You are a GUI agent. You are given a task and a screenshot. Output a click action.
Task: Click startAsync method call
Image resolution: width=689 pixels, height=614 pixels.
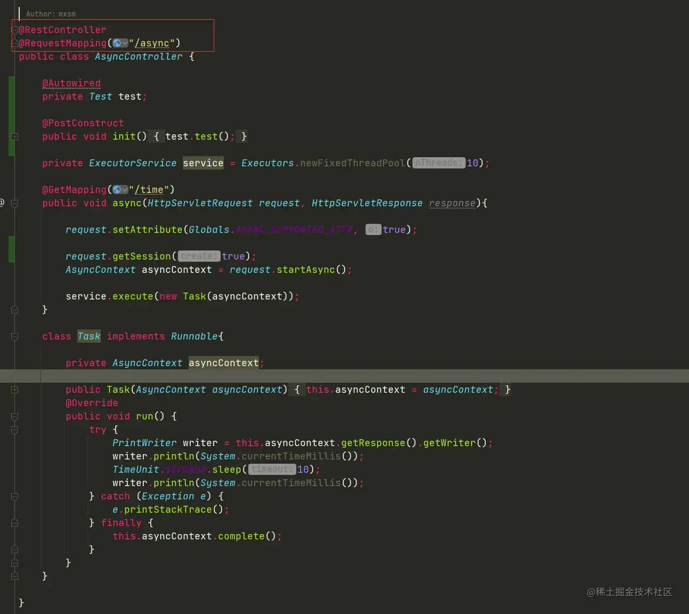pos(306,270)
